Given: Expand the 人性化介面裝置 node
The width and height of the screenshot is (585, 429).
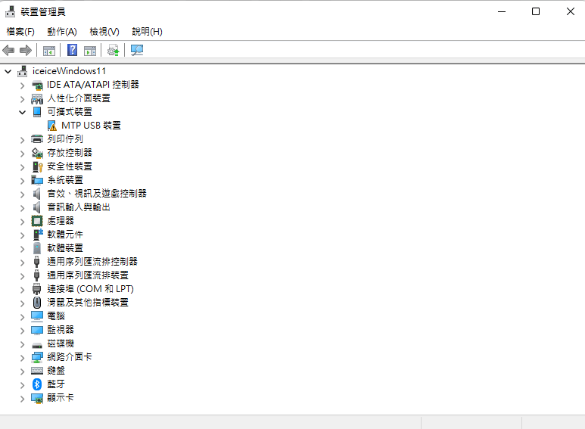Looking at the screenshot, I should point(23,99).
